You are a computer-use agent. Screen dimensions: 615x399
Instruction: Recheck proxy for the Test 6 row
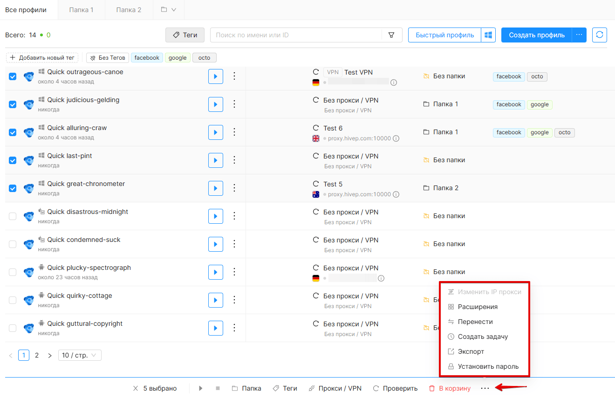point(316,128)
